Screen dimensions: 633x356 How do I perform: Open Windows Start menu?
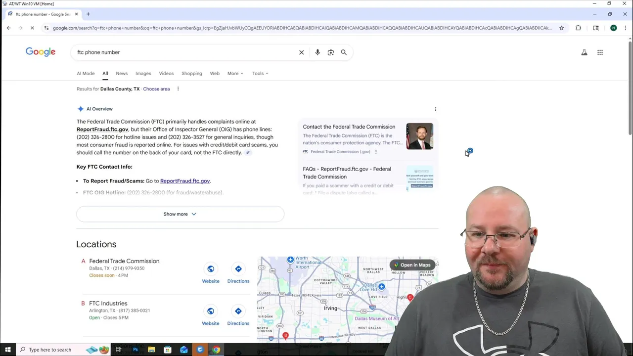click(x=7, y=350)
